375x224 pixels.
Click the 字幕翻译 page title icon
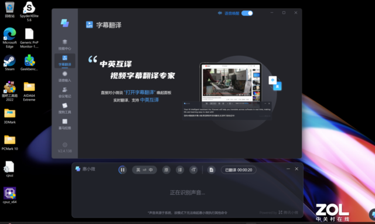pyautogui.click(x=90, y=25)
